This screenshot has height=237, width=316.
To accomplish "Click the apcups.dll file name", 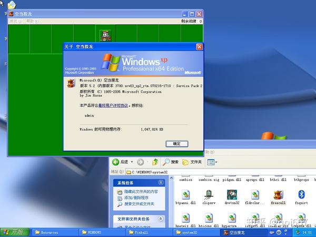I will tap(255, 180).
